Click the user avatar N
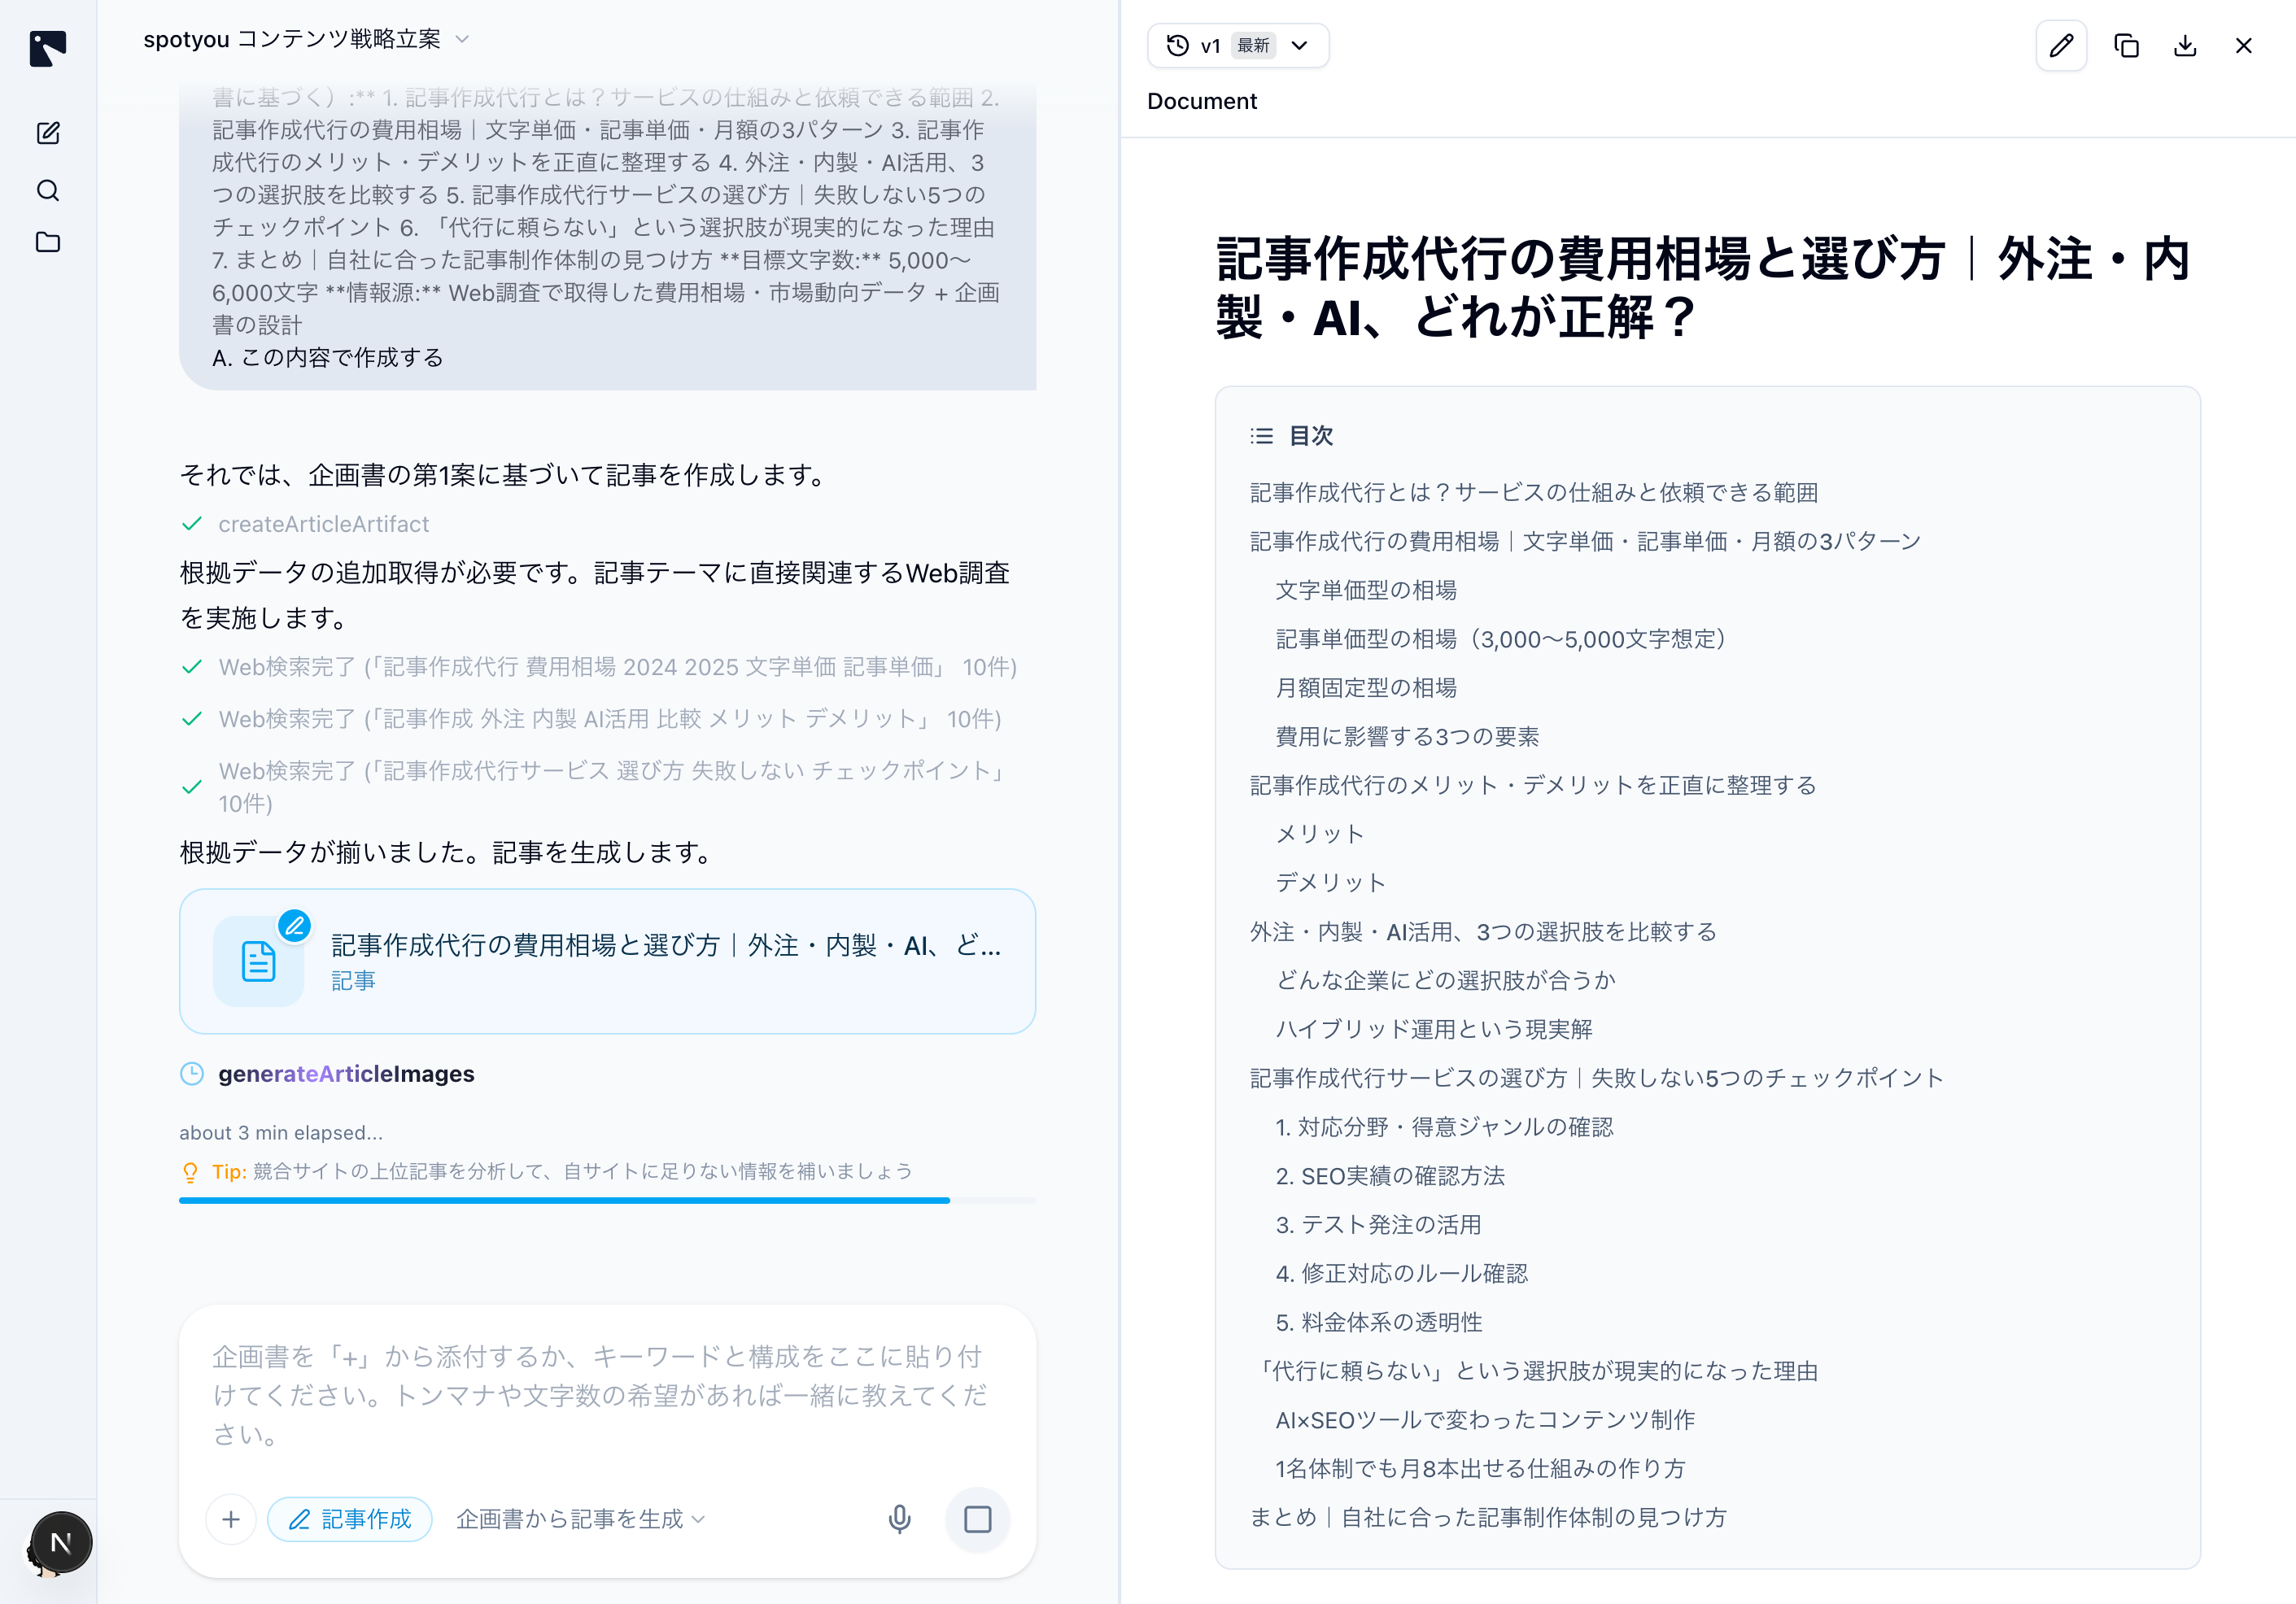The height and width of the screenshot is (1604, 2296). tap(61, 1542)
